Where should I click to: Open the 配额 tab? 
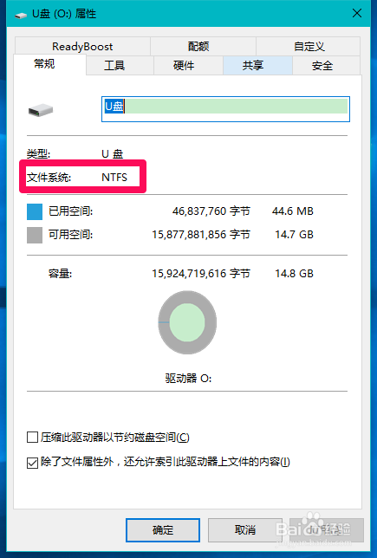198,46
